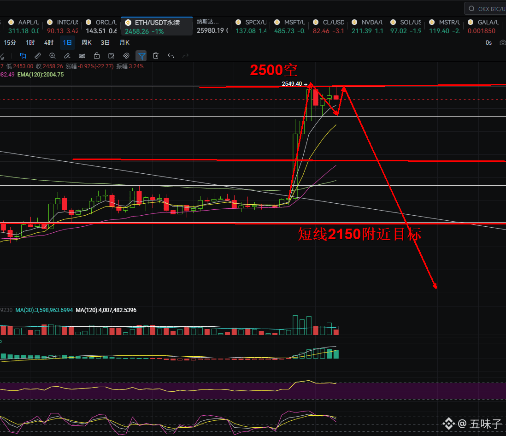Open the MSFT ticker tab
Screen dimensions: 506x436
coord(289,26)
